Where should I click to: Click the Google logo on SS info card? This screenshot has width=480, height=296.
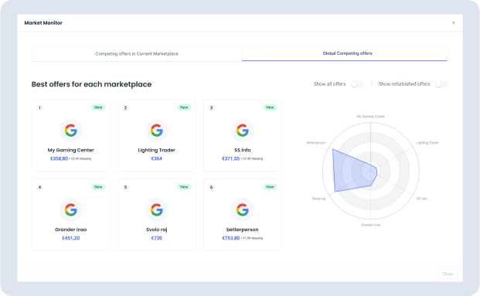tap(243, 131)
